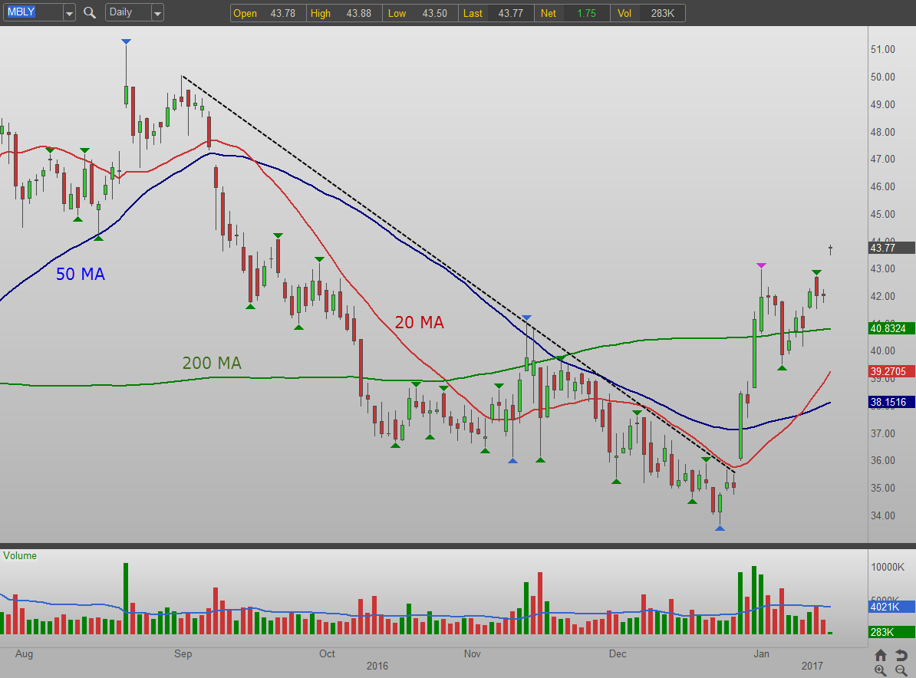
Task: Click the 4021K volume average axis tag
Action: tap(891, 607)
